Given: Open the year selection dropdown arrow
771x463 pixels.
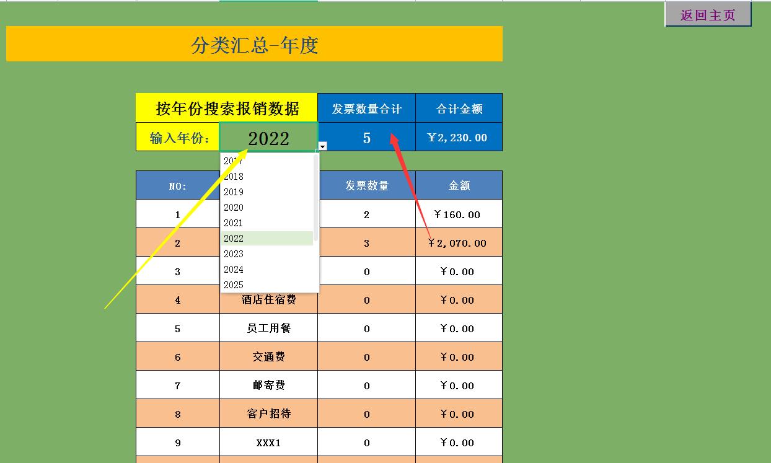Looking at the screenshot, I should (322, 146).
